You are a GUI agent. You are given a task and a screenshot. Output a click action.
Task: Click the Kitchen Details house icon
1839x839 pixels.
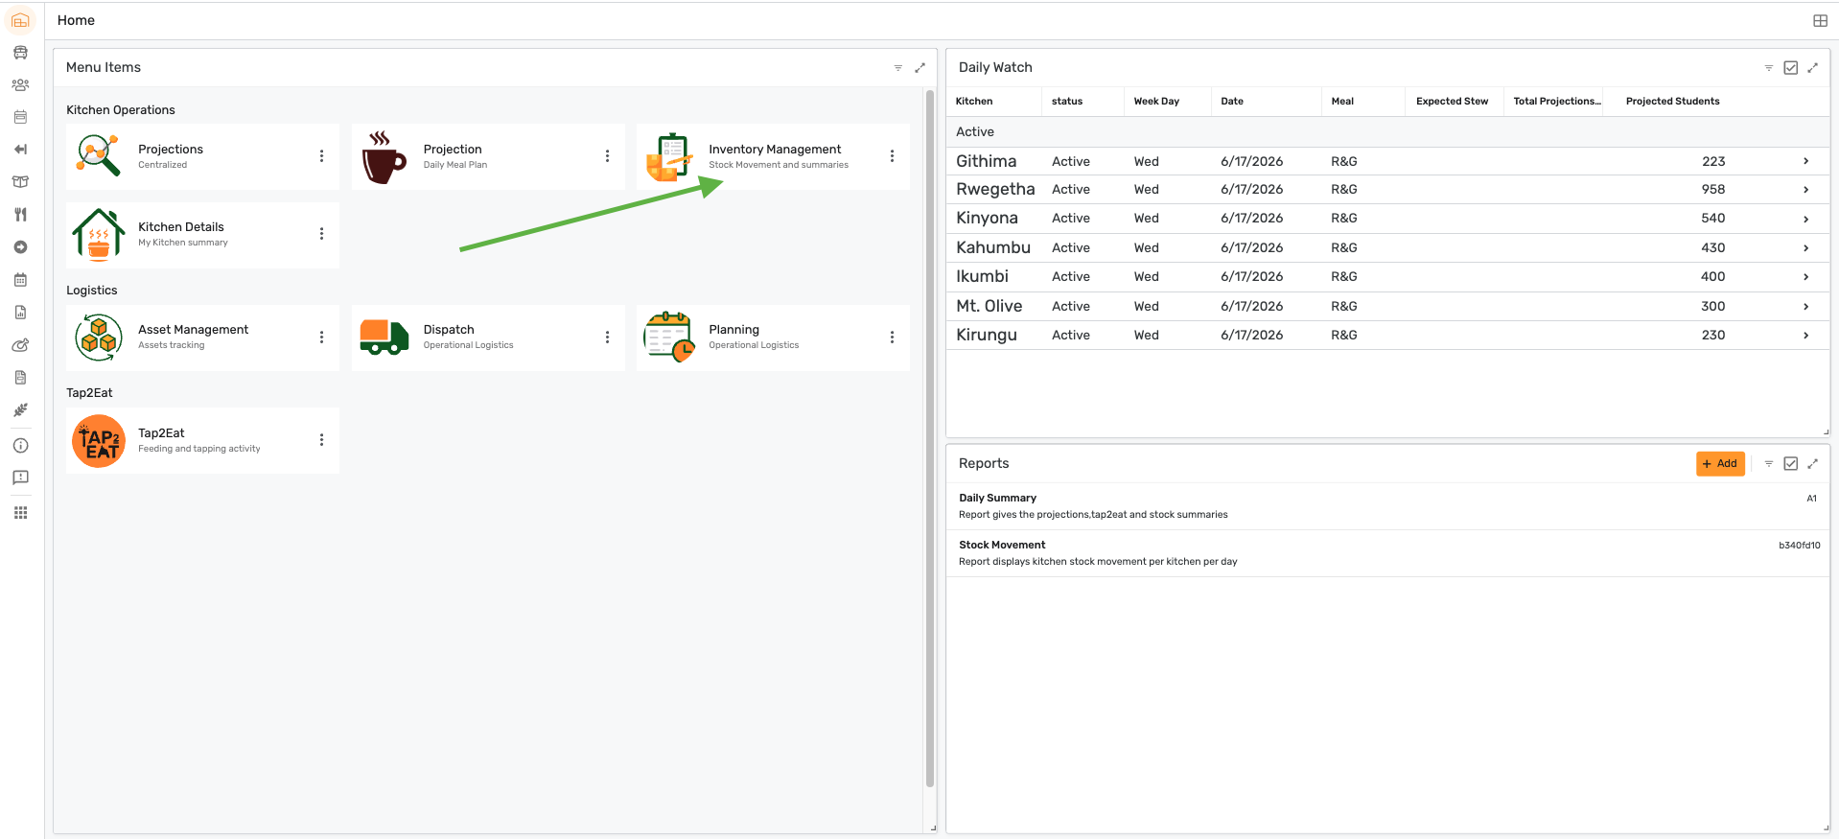(99, 235)
